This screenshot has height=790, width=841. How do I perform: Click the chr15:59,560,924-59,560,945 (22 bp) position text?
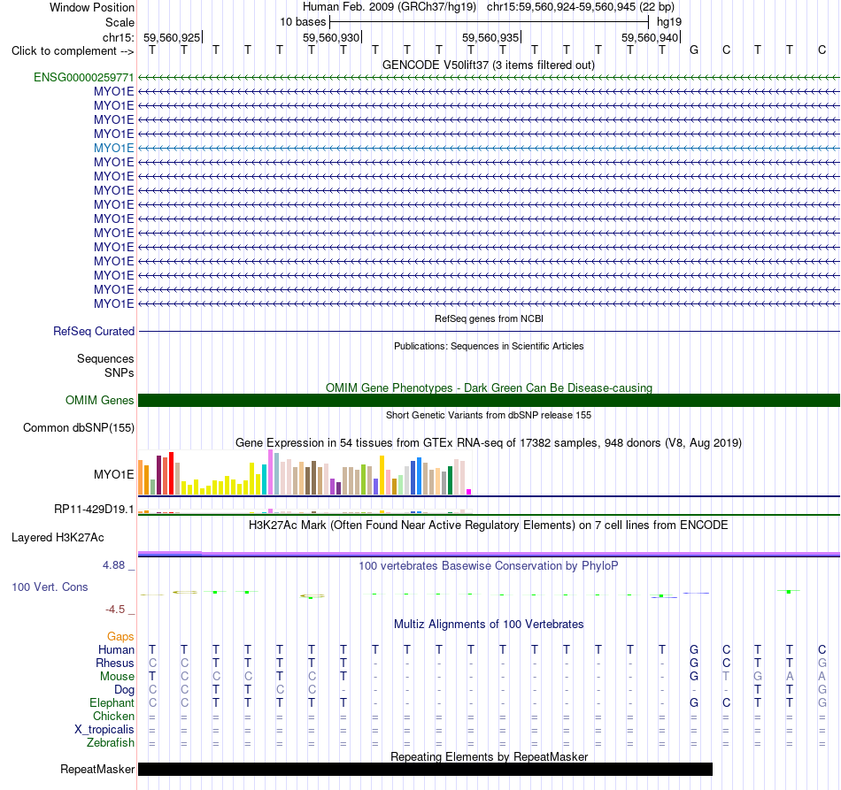tap(581, 7)
